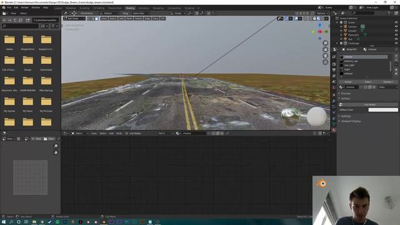Toggle camera view gizmo in 3D viewport

325,56
